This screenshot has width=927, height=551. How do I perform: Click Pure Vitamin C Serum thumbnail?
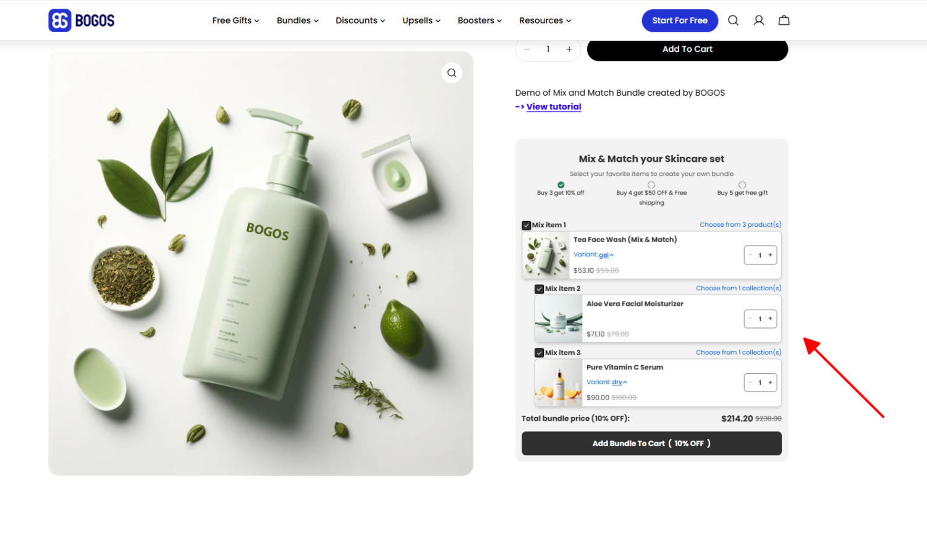click(559, 382)
